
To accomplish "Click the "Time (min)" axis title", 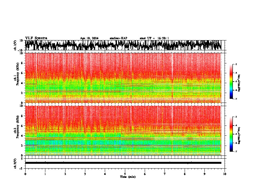I will pyautogui.click(x=128, y=177).
